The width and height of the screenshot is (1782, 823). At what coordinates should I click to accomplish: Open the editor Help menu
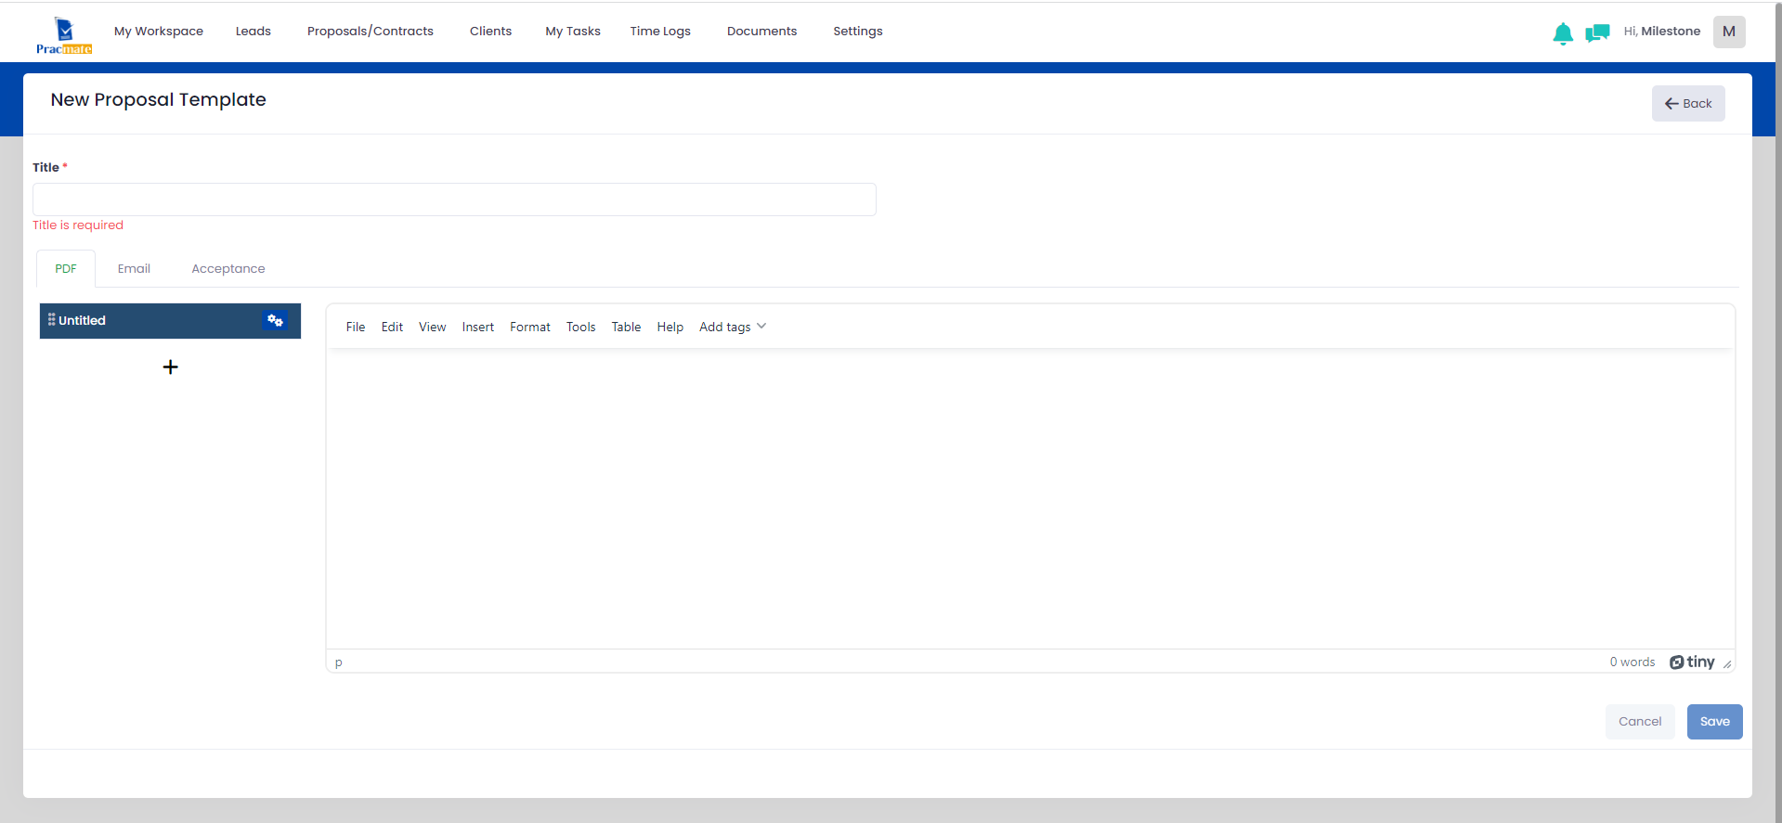[x=670, y=327]
